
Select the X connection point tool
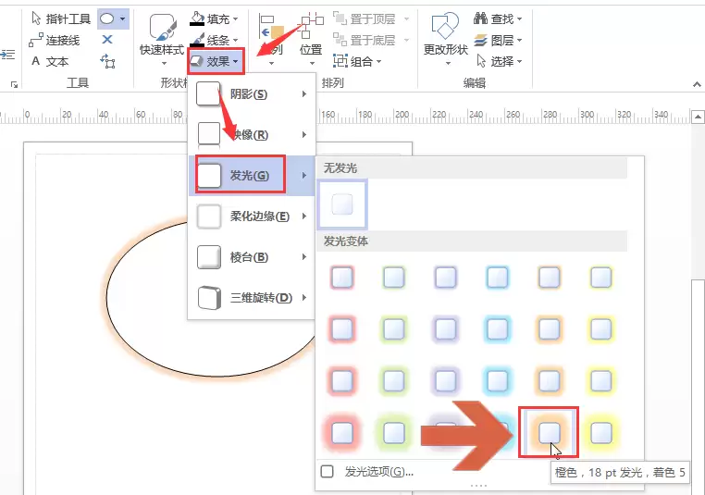click(107, 40)
